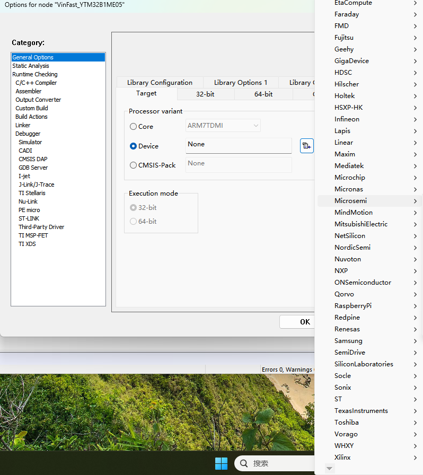Switch to the 64-bit tab
Screen dimensions: 423x475
pyautogui.click(x=263, y=94)
